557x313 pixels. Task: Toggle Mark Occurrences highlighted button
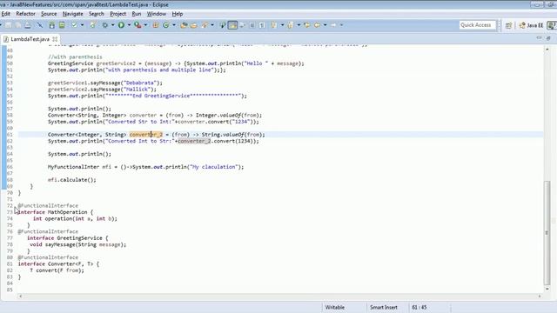[232, 25]
